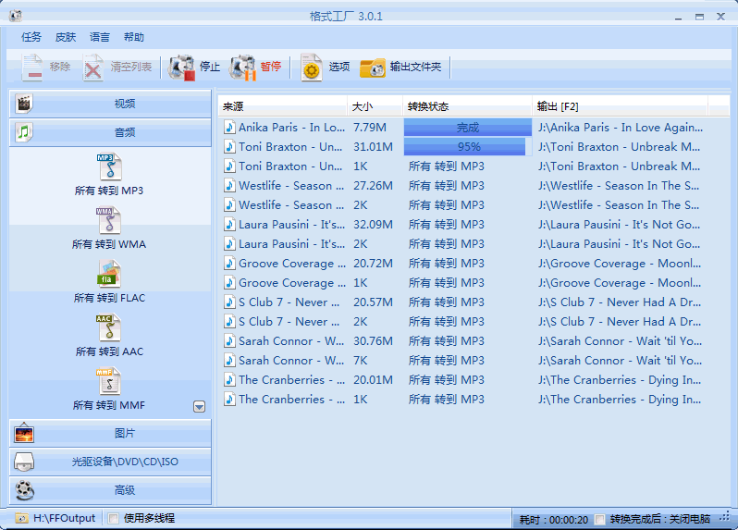Select the 所有 转到 AAC icon
This screenshot has height=530, width=738.
coord(109,327)
